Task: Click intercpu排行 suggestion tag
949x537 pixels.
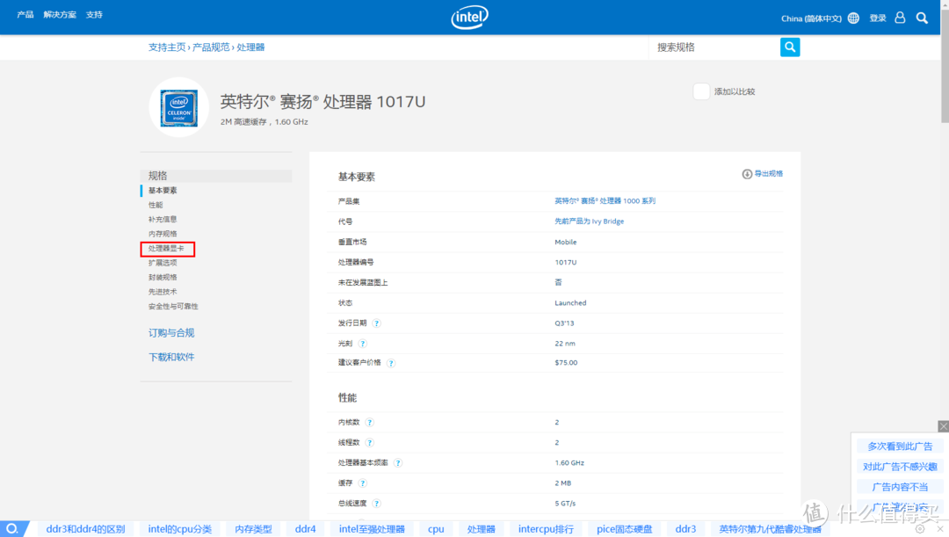Action: click(x=546, y=529)
